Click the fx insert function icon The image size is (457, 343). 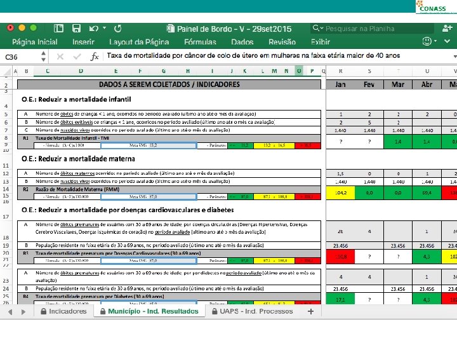point(95,57)
